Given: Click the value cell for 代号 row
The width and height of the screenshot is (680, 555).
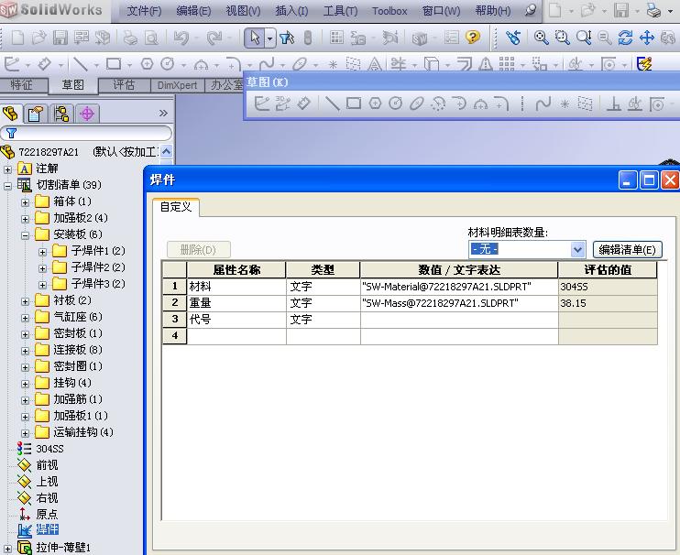Looking at the screenshot, I should coord(459,320).
